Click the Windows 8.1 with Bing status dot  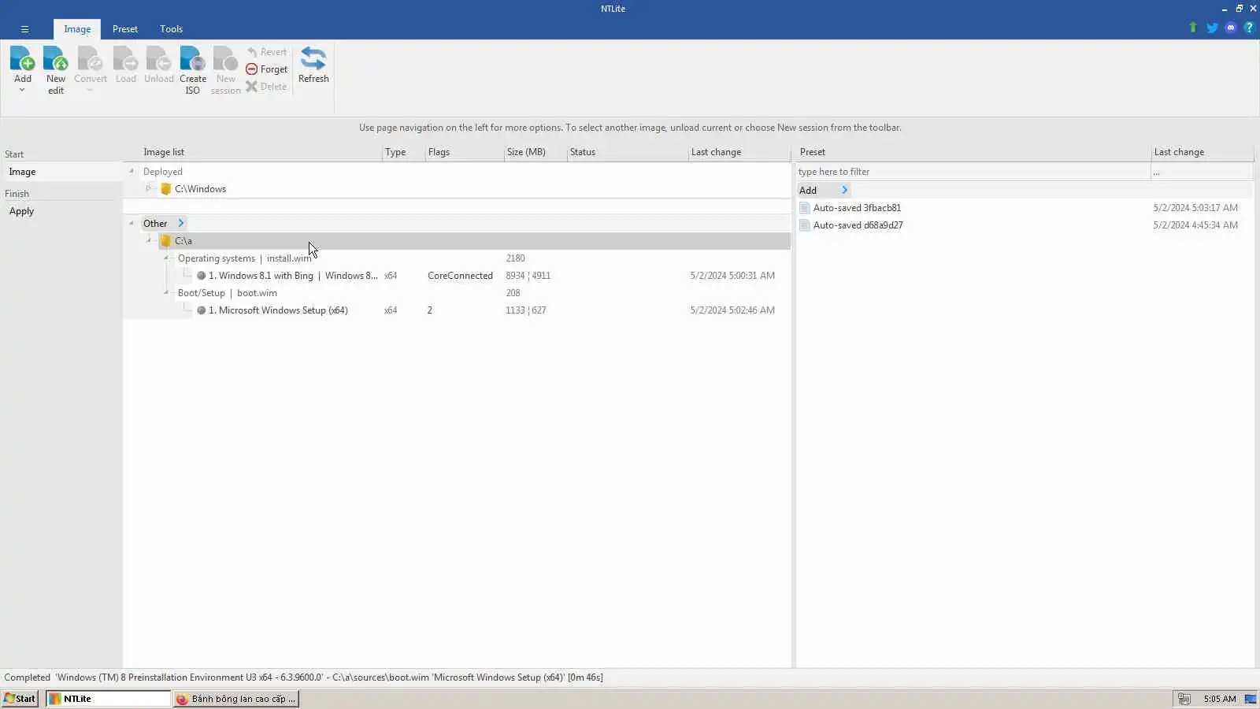coord(202,276)
